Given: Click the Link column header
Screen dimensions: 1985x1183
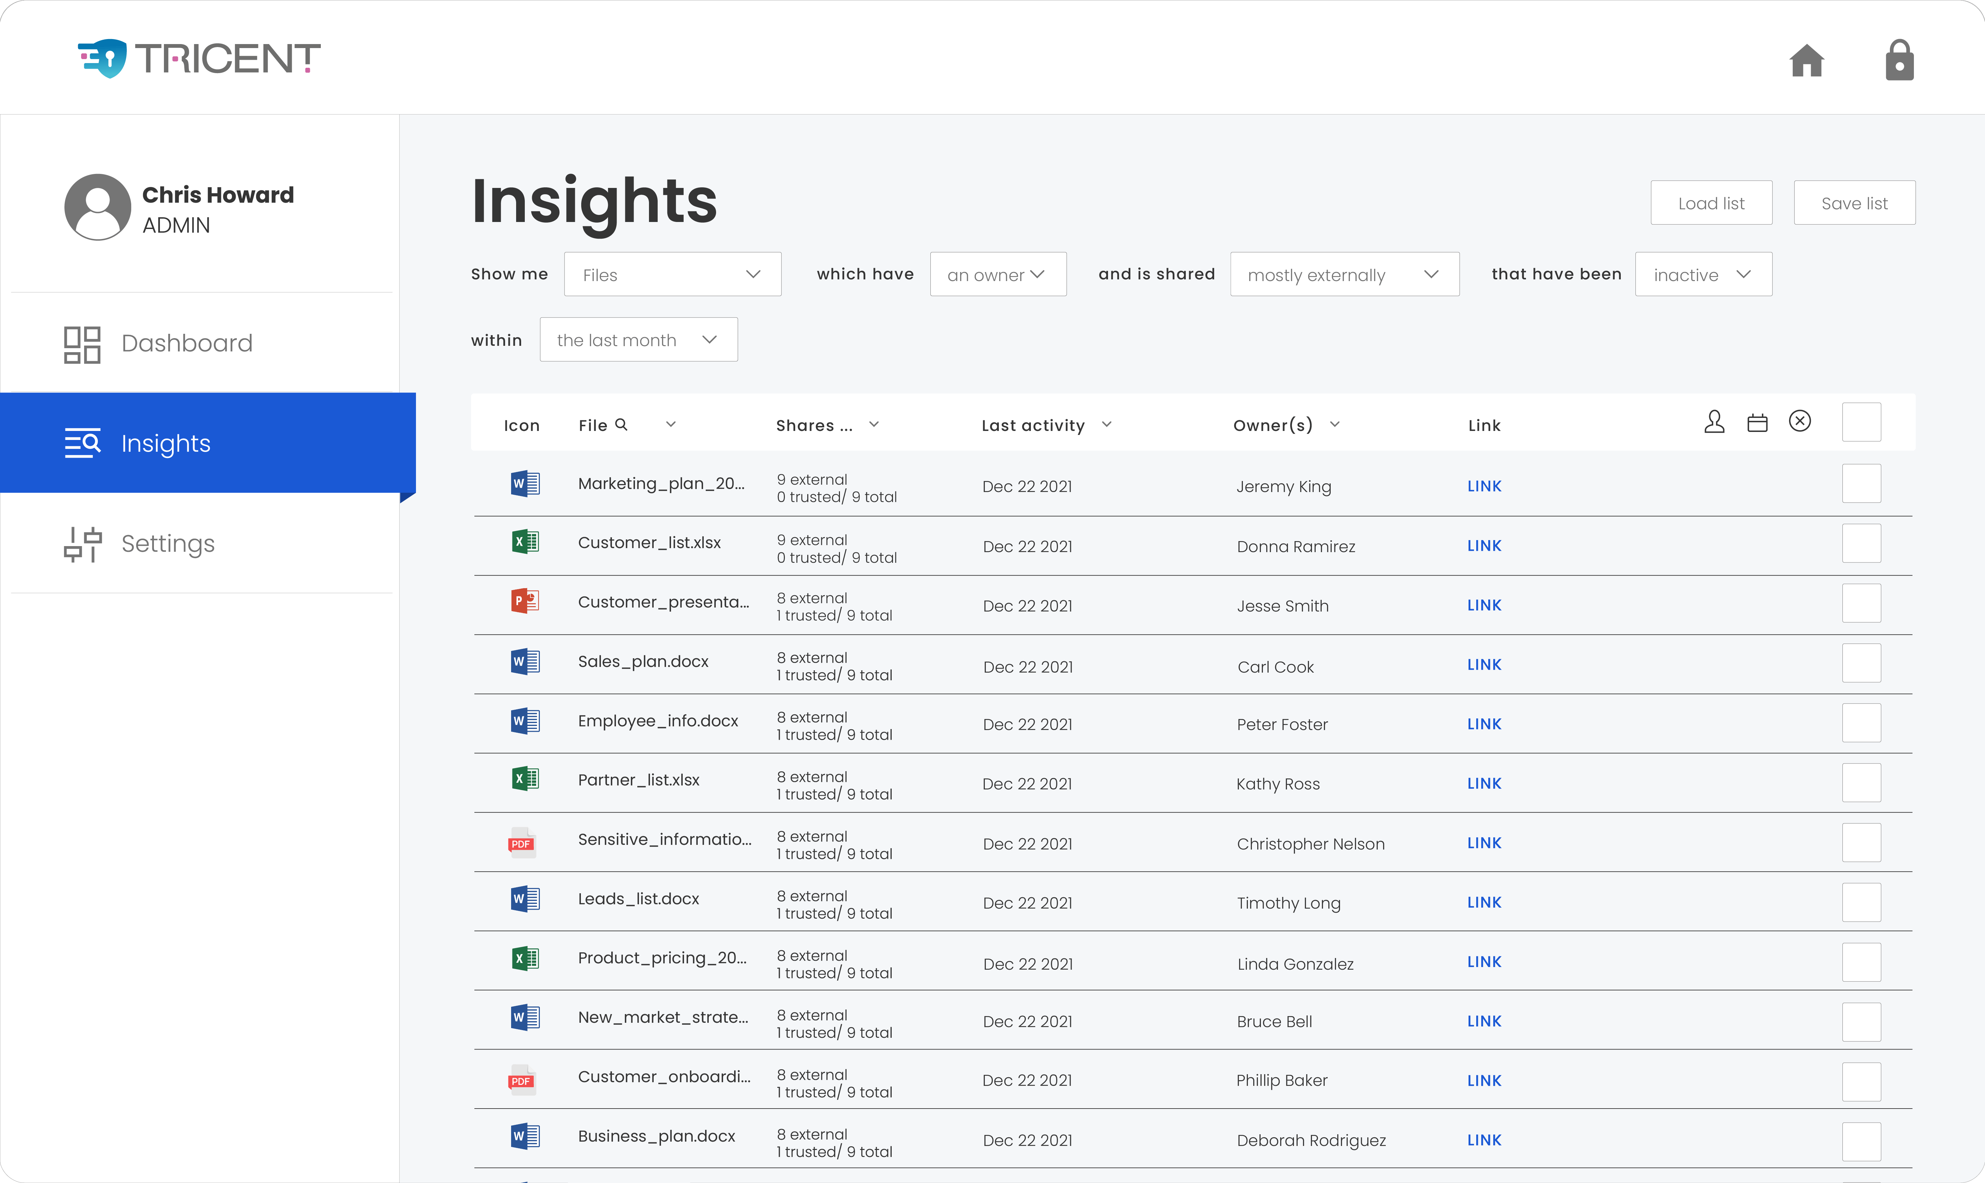Looking at the screenshot, I should point(1484,425).
